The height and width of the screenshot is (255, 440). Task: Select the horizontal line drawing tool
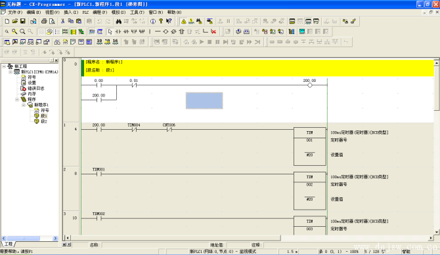pos(158,31)
